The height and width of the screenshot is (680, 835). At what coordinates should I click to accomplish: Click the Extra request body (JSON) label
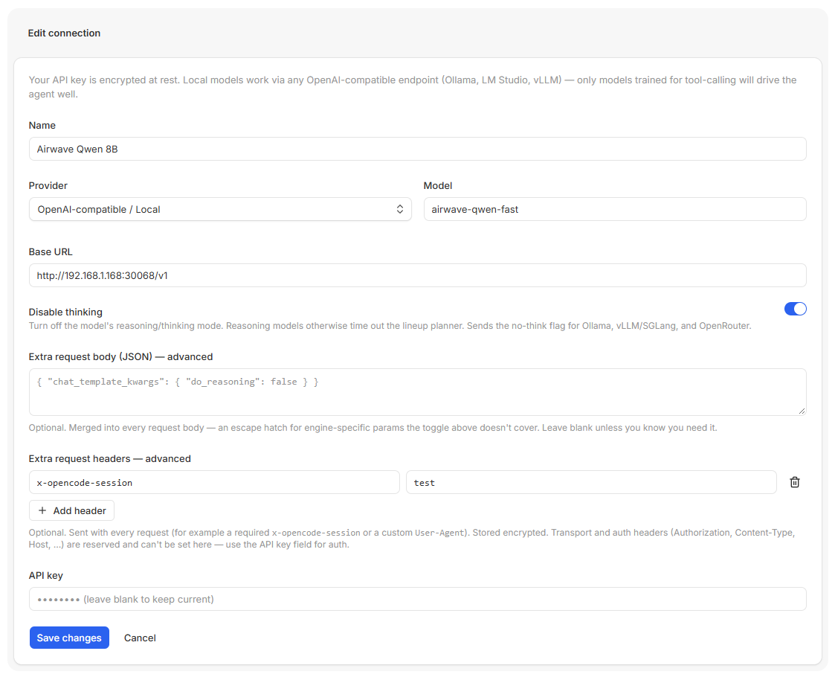click(x=121, y=356)
